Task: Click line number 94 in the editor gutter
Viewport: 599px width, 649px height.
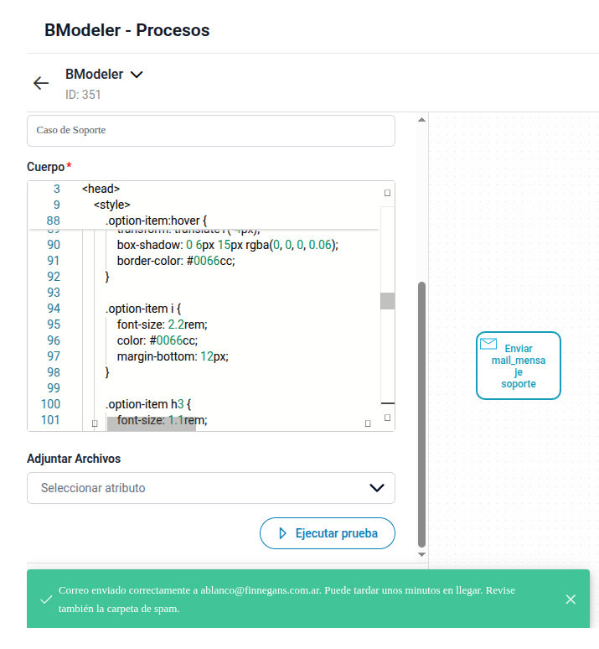Action: pyautogui.click(x=54, y=309)
